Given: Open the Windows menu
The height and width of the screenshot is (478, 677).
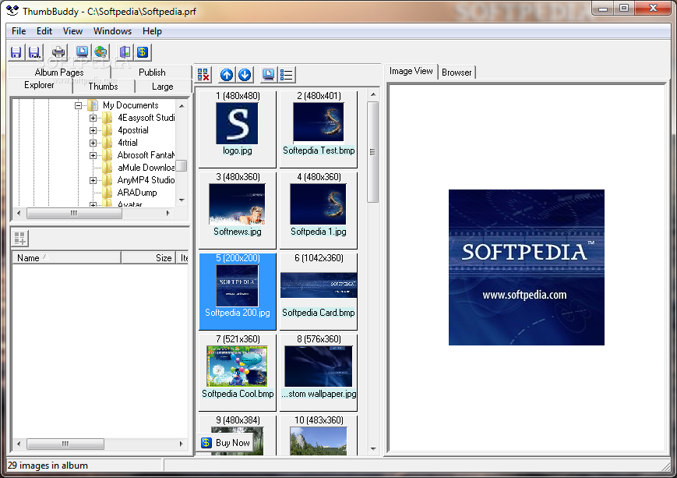Looking at the screenshot, I should [x=112, y=31].
